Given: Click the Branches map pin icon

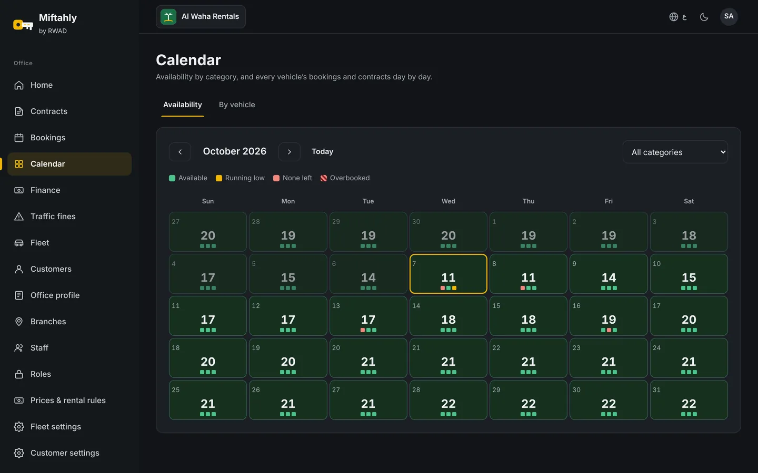Looking at the screenshot, I should click(x=19, y=322).
